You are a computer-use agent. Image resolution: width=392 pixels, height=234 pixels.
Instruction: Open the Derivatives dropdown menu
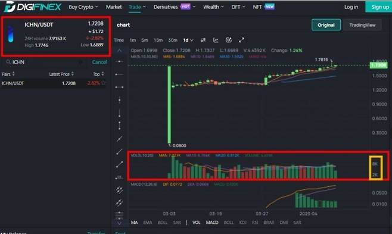pos(174,7)
